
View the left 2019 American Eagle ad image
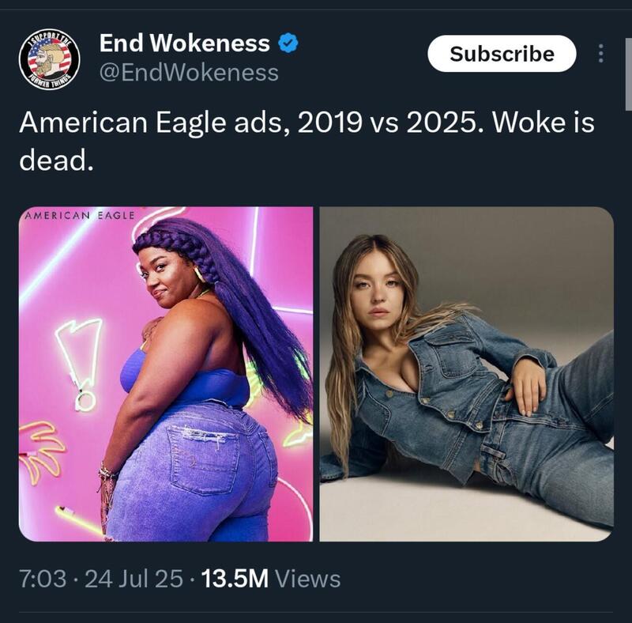click(x=166, y=374)
